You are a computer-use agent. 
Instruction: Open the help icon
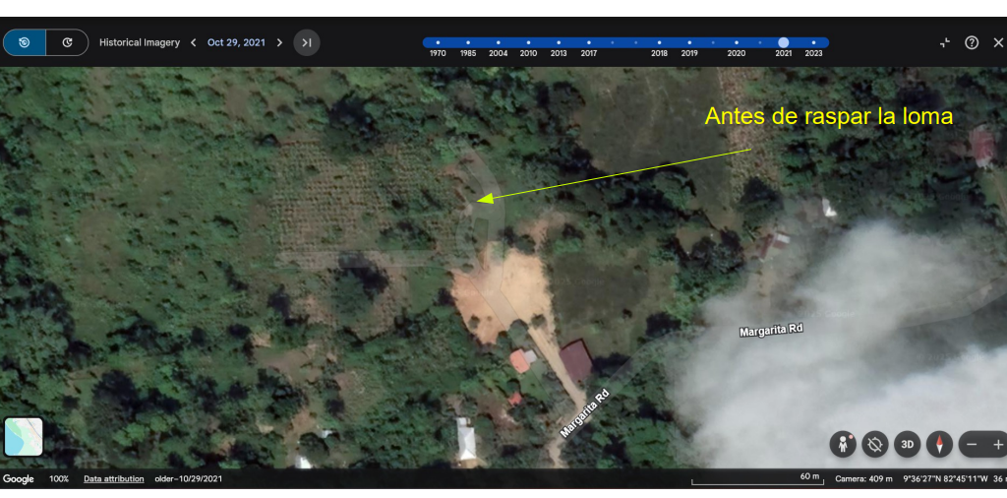tap(972, 42)
